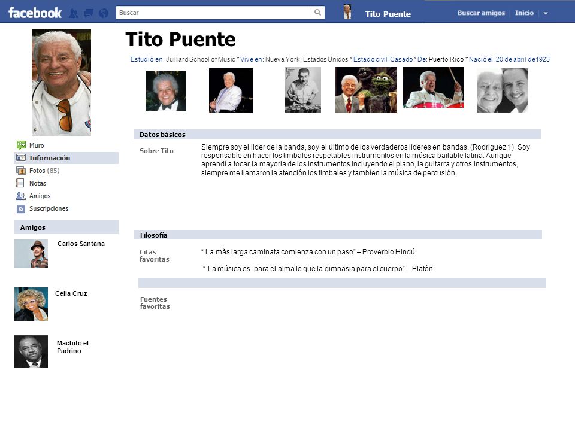Open Fotos (85)
The image size is (575, 431).
pos(44,171)
